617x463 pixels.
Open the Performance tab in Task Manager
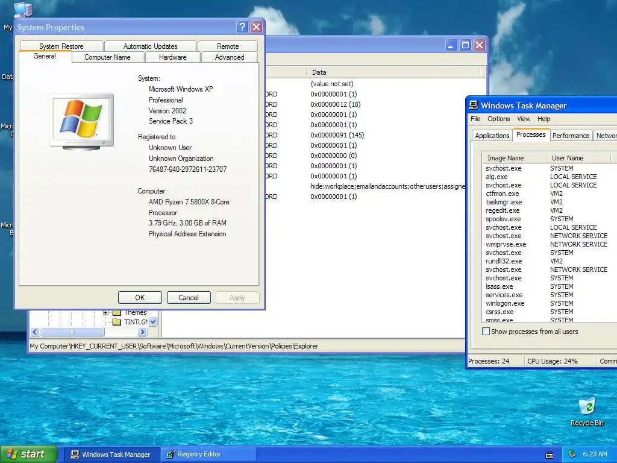tap(571, 136)
